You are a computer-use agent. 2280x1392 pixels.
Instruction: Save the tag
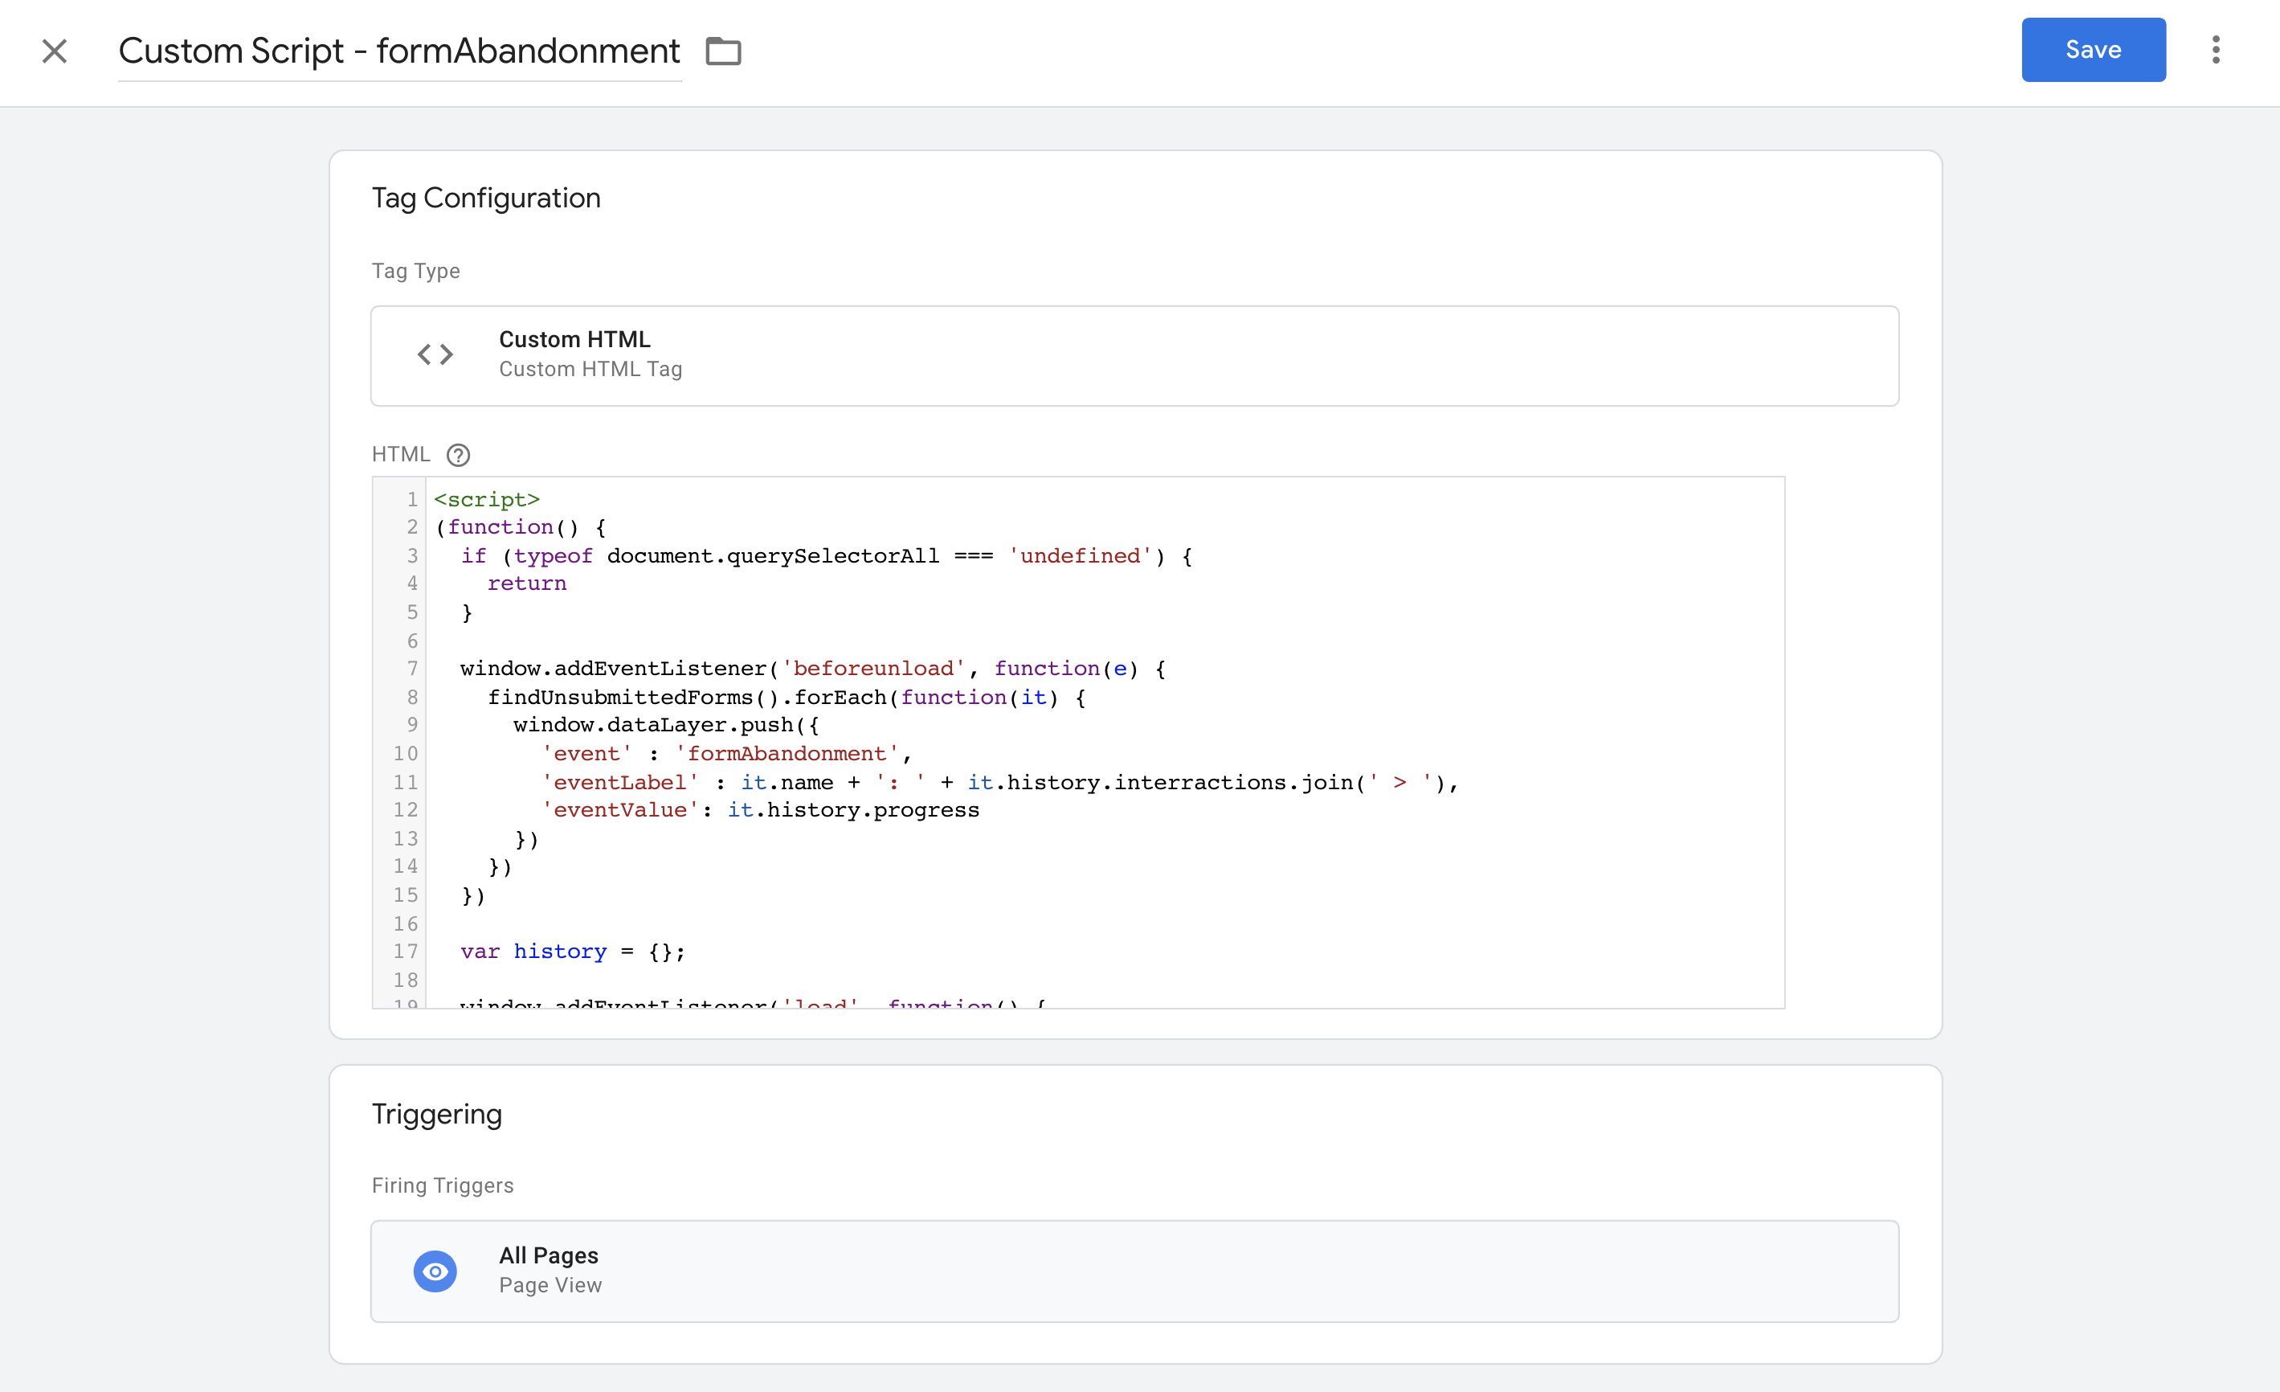tap(2093, 50)
